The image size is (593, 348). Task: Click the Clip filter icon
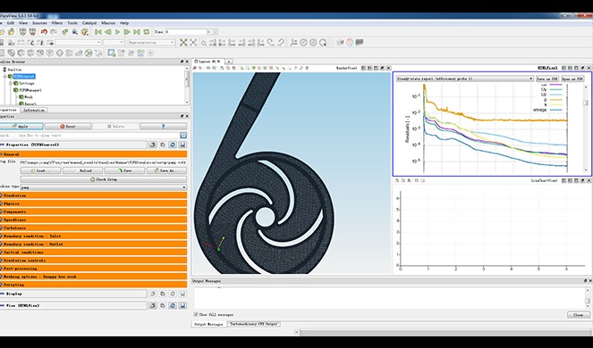tap(21, 53)
